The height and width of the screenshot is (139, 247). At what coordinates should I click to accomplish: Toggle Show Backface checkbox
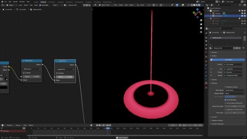point(225,100)
